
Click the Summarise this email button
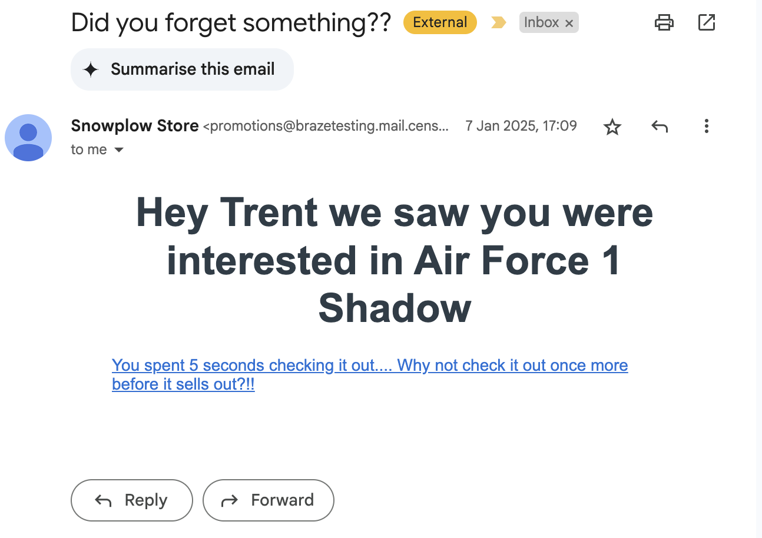click(x=182, y=69)
